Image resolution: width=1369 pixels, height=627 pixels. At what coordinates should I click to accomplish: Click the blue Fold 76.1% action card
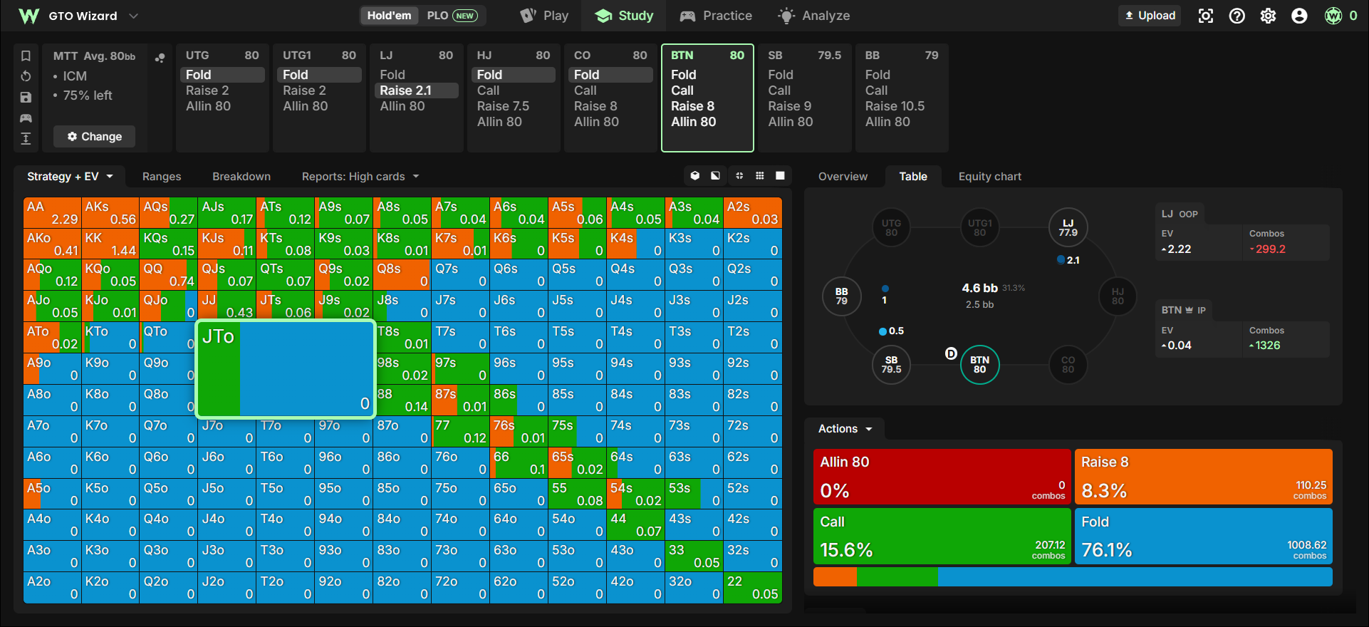pos(1203,536)
